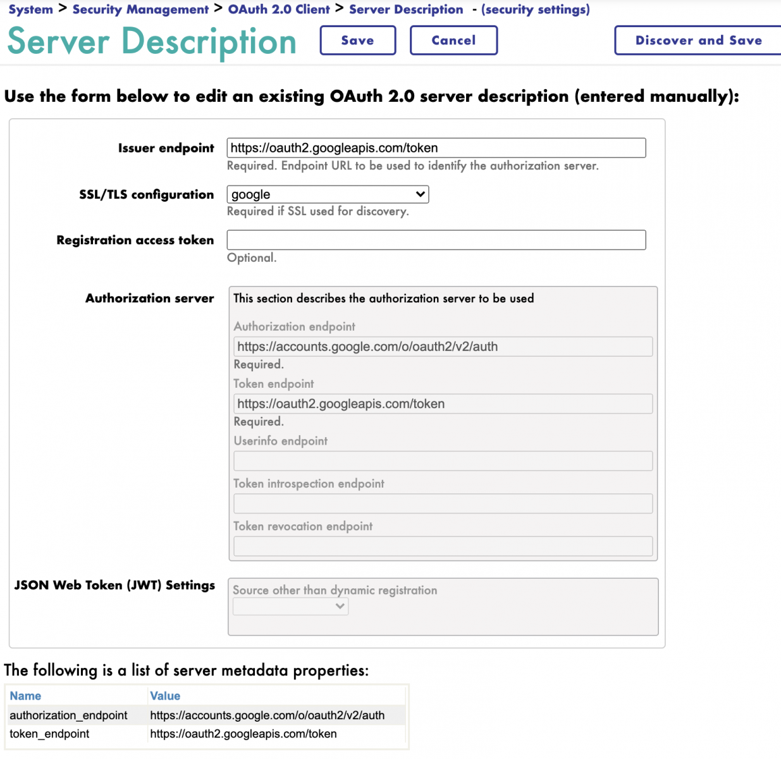Click the Userinfo endpoint field
This screenshot has width=781, height=759.
(x=443, y=461)
